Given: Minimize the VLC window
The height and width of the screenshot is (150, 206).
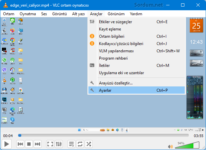Looking at the screenshot, I should pyautogui.click(x=168, y=5).
